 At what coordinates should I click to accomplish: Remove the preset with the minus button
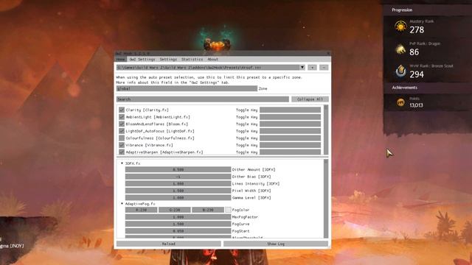324,67
